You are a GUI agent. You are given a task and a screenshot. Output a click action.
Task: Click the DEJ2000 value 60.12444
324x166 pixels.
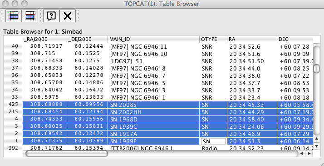tap(88, 46)
